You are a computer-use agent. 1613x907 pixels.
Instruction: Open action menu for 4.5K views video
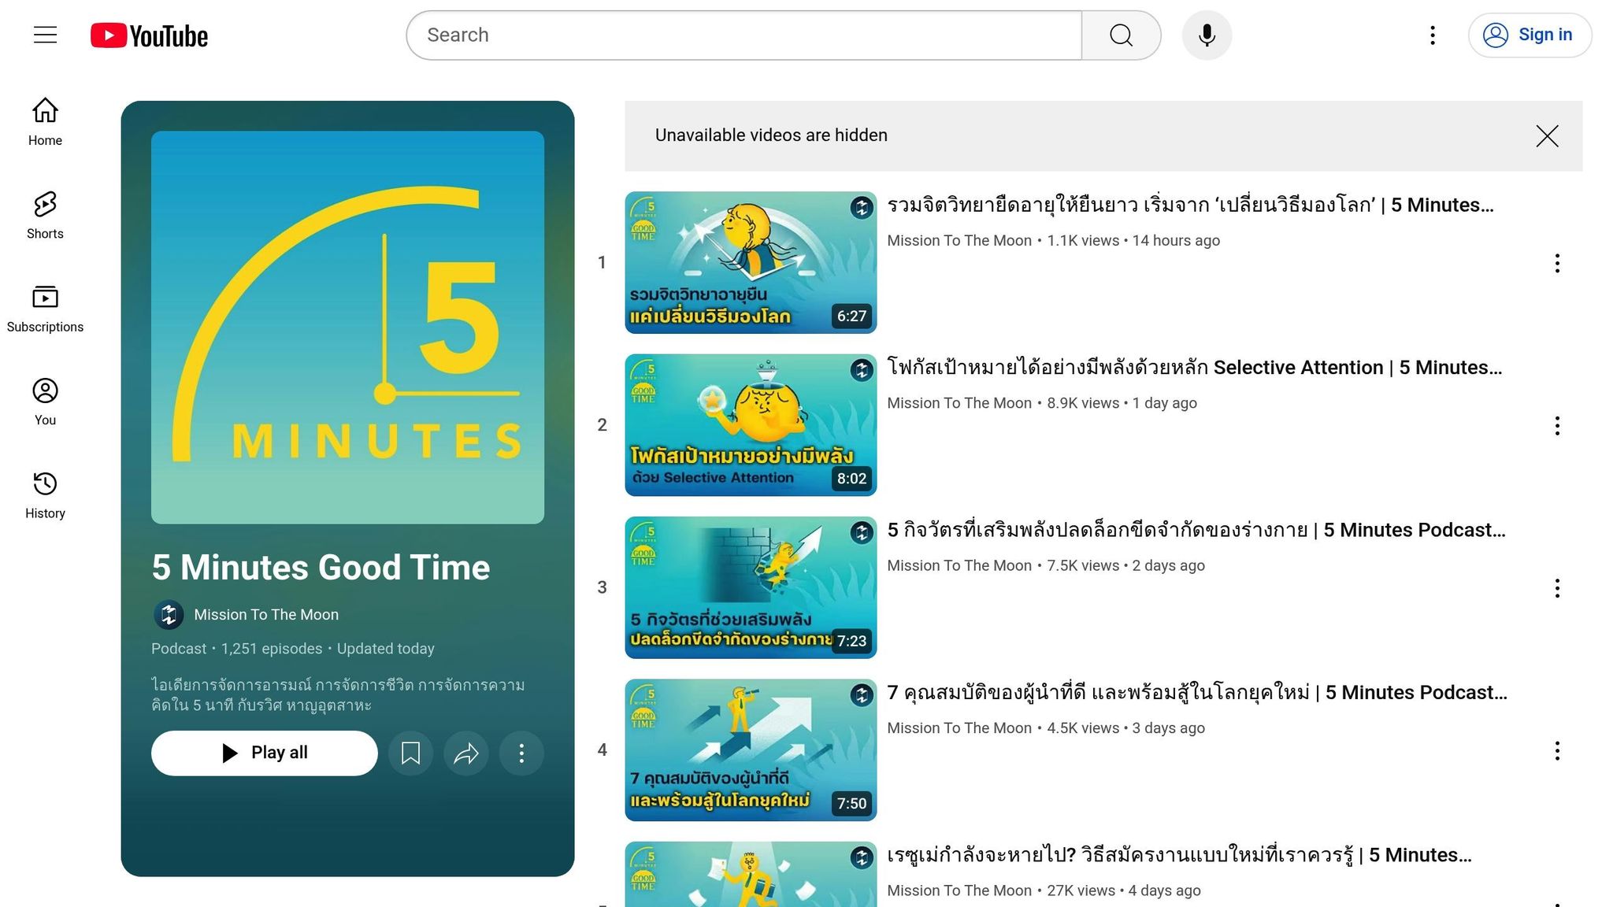1557,751
